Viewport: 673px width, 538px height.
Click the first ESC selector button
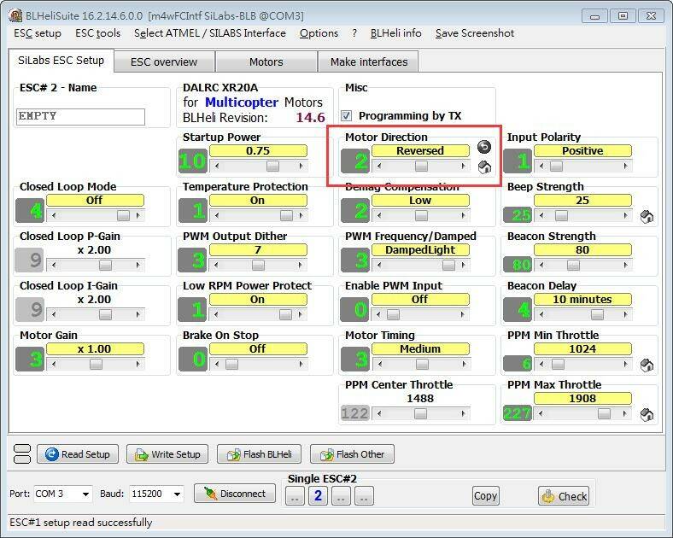pos(296,495)
